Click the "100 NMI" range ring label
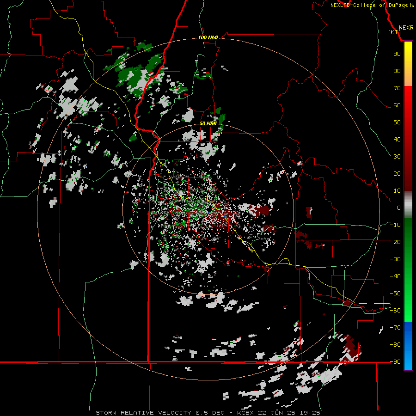This screenshot has width=416, height=416. tap(208, 38)
